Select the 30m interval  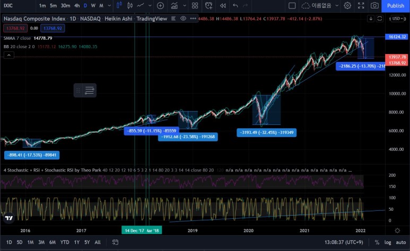coord(65,5)
